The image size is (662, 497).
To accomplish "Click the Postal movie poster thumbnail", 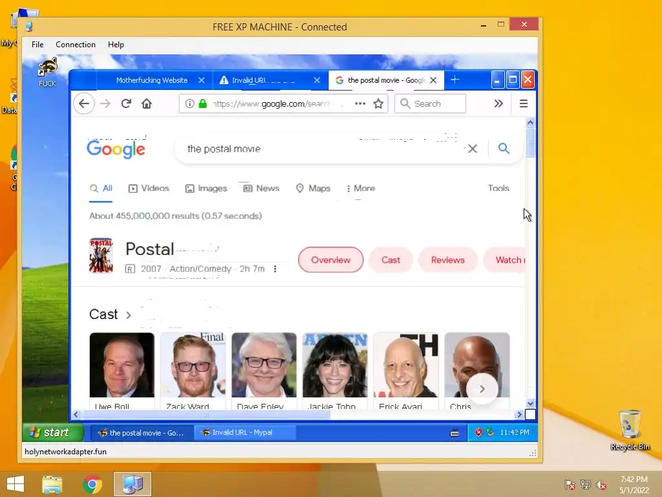I will tap(101, 255).
